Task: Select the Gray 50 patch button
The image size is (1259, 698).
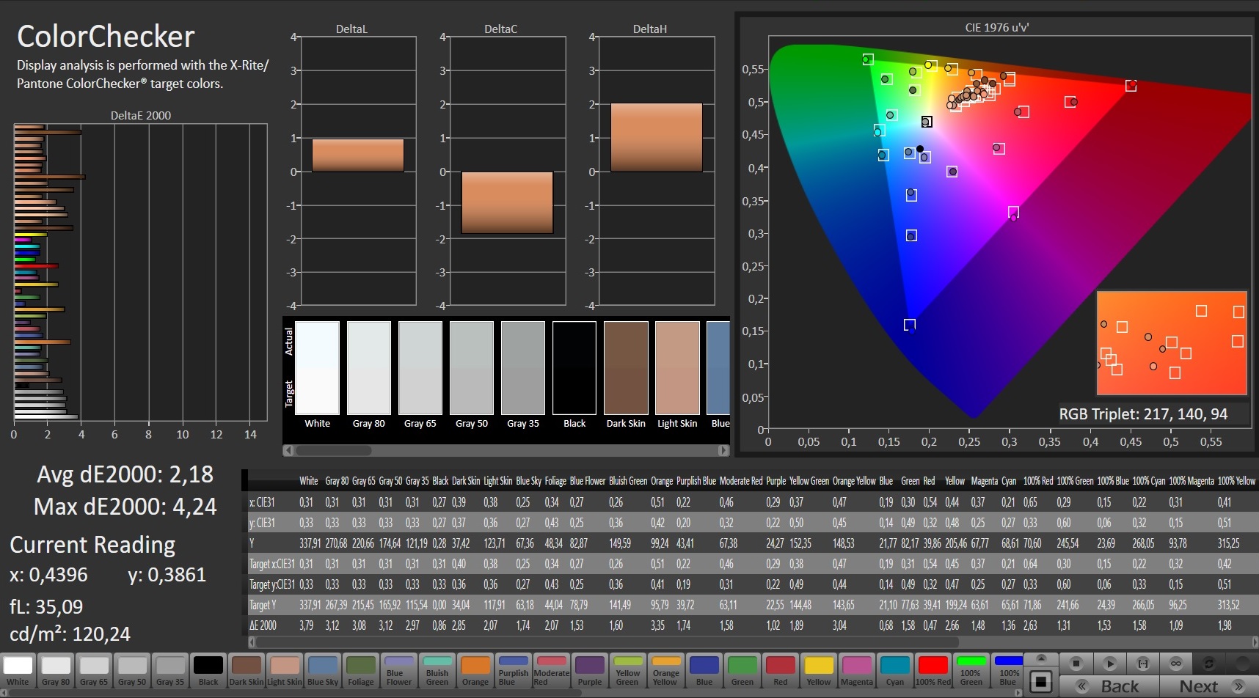Action: pos(132,671)
